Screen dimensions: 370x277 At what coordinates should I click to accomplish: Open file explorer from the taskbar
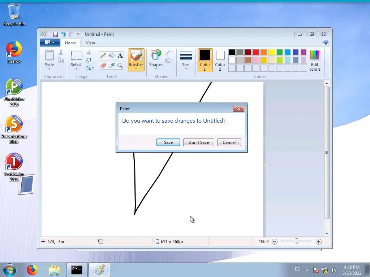(55, 270)
